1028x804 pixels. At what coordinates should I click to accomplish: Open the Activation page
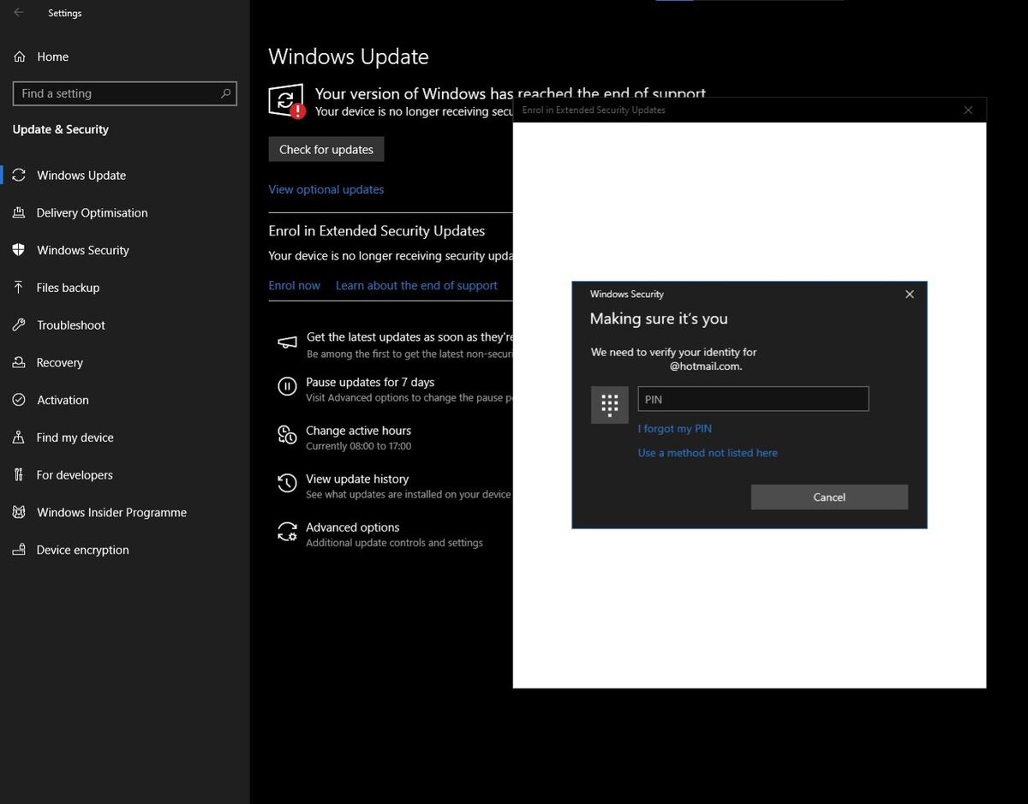coord(63,400)
